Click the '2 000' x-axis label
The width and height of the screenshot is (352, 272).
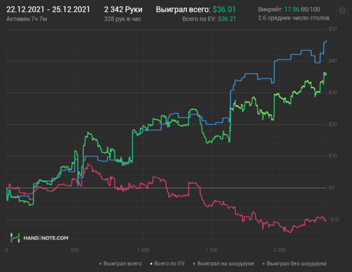(x=280, y=250)
